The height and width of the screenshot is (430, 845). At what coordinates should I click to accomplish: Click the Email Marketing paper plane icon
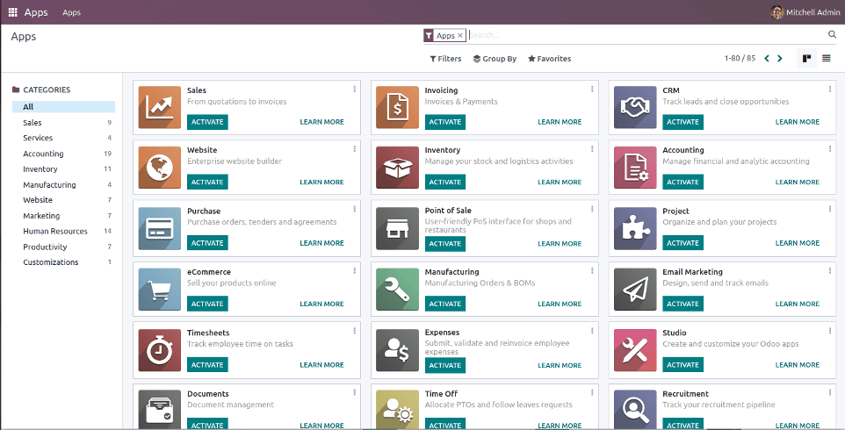pos(634,290)
